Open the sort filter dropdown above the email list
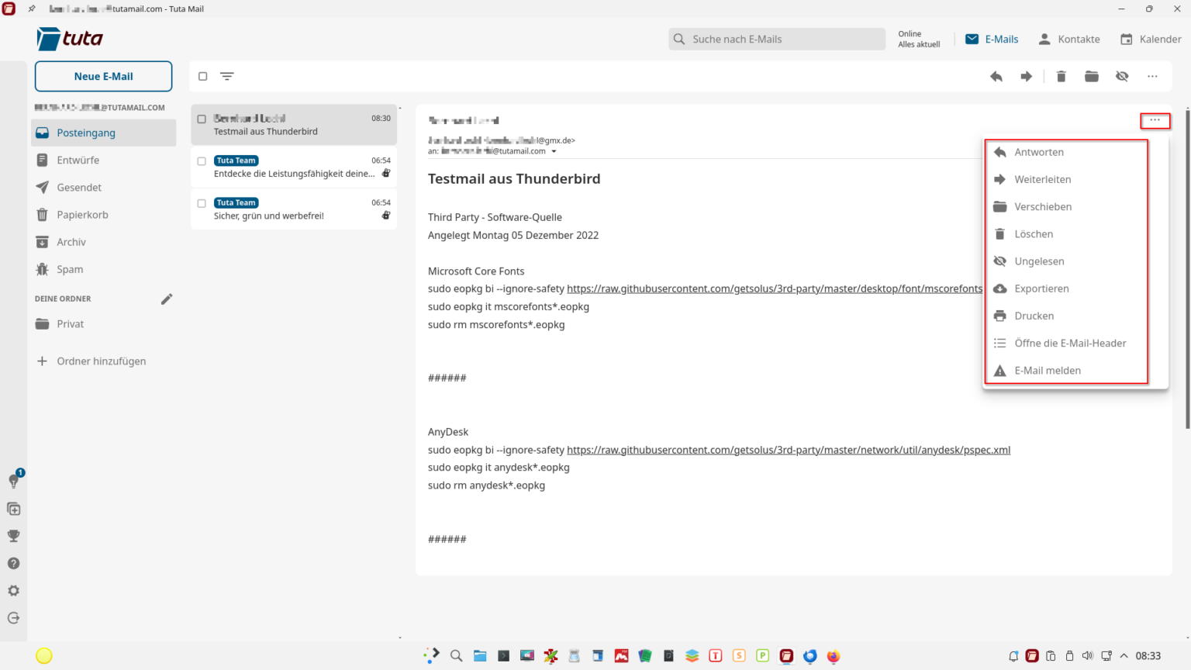This screenshot has width=1191, height=670. [226, 76]
